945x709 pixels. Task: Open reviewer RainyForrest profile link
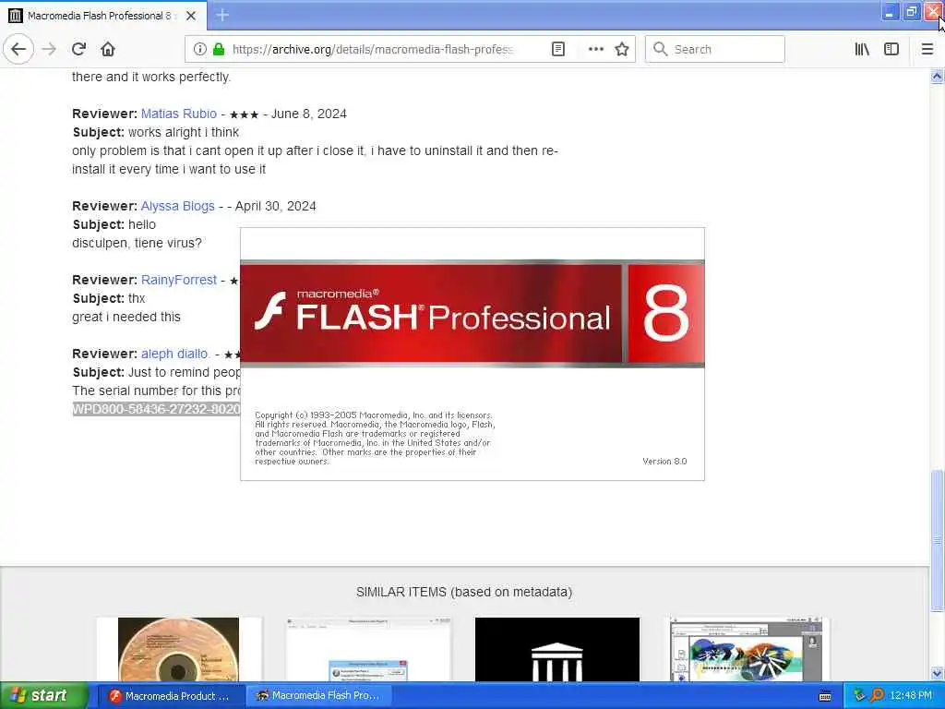[178, 280]
